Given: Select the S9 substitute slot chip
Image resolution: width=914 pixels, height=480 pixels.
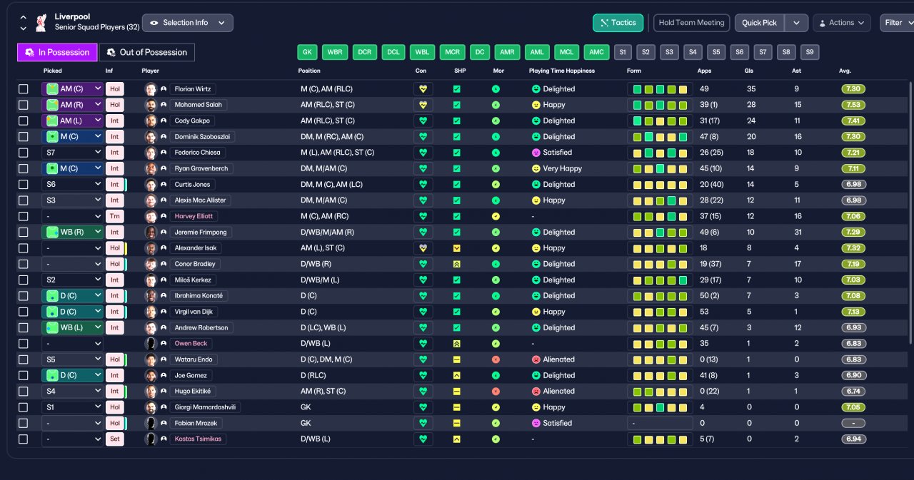Looking at the screenshot, I should coord(810,52).
